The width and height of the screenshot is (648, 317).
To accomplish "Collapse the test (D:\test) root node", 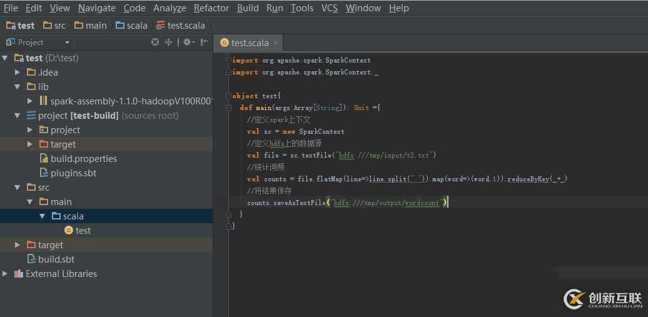I will tap(5, 58).
